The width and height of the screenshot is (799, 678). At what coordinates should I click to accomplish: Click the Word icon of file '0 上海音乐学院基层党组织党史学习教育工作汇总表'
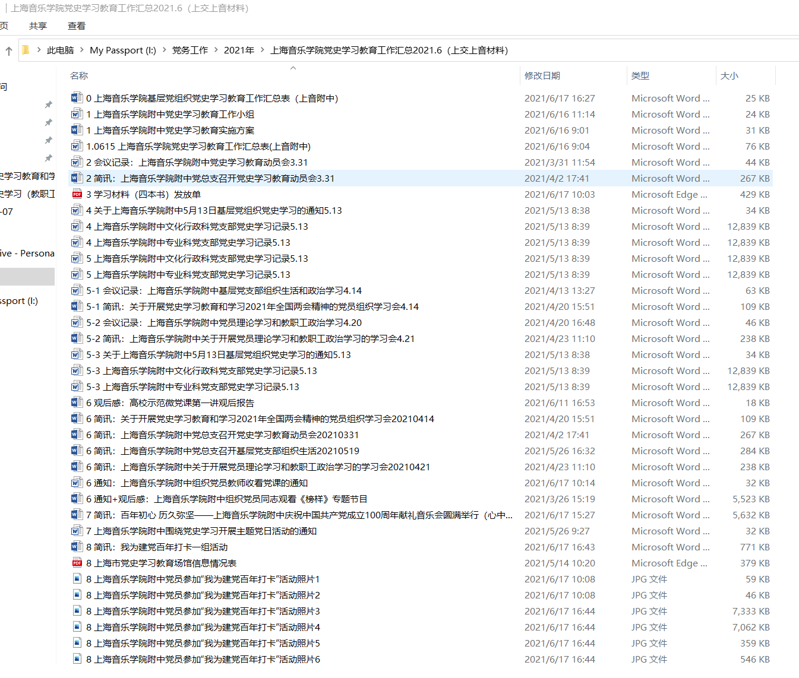(x=77, y=98)
